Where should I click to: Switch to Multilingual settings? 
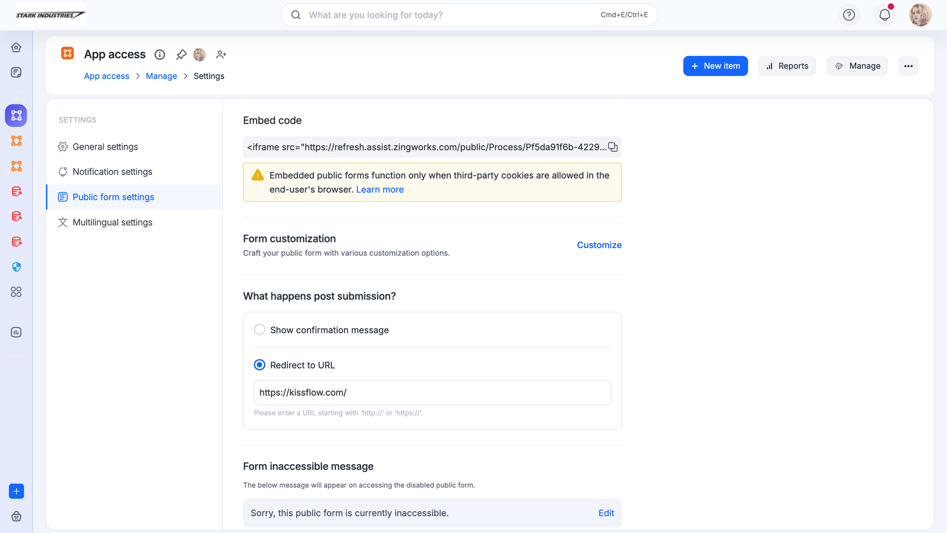(112, 222)
